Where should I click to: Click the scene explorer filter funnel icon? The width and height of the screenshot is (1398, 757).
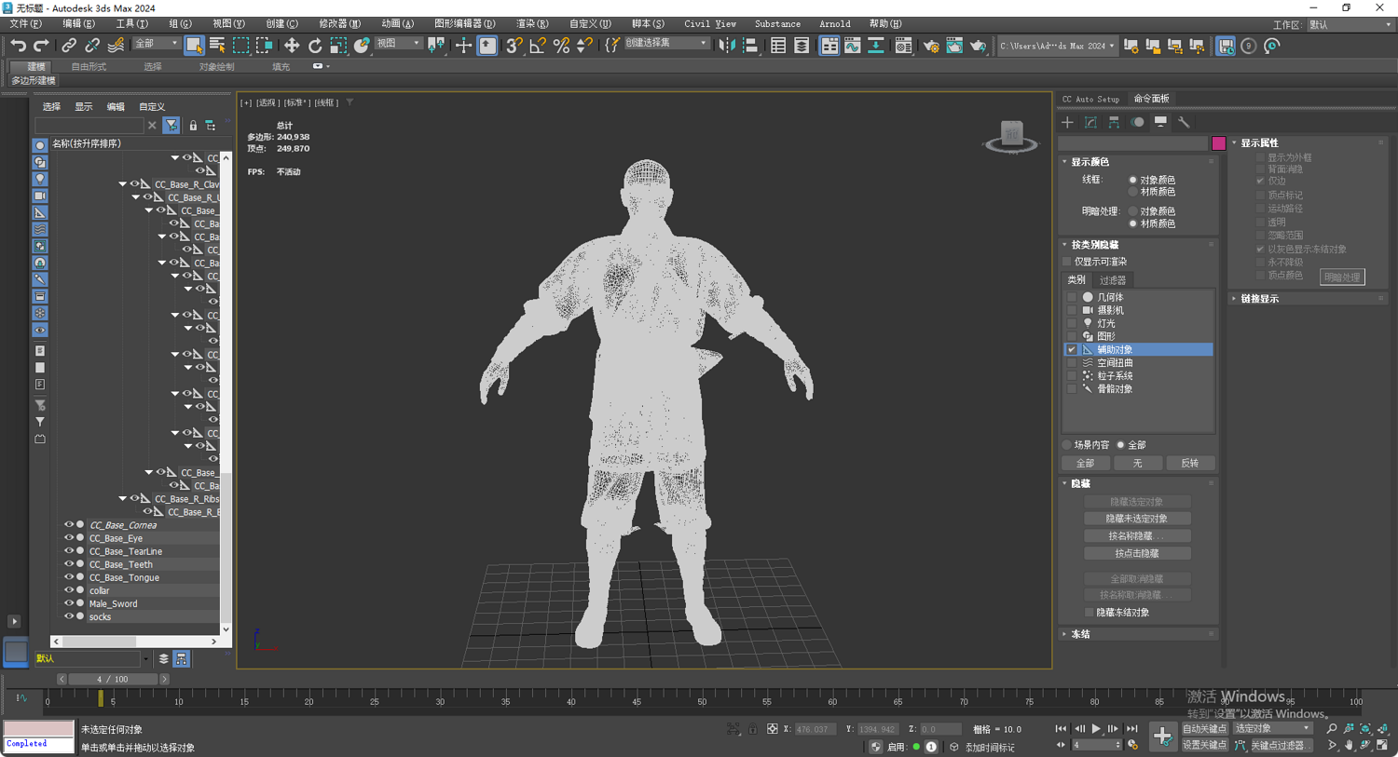click(x=171, y=125)
